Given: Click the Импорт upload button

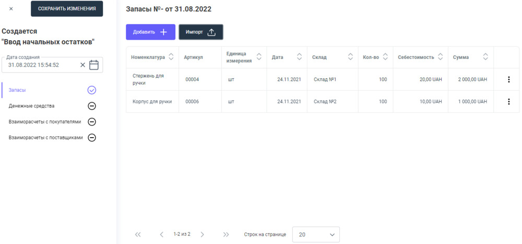Looking at the screenshot, I should coord(201,32).
